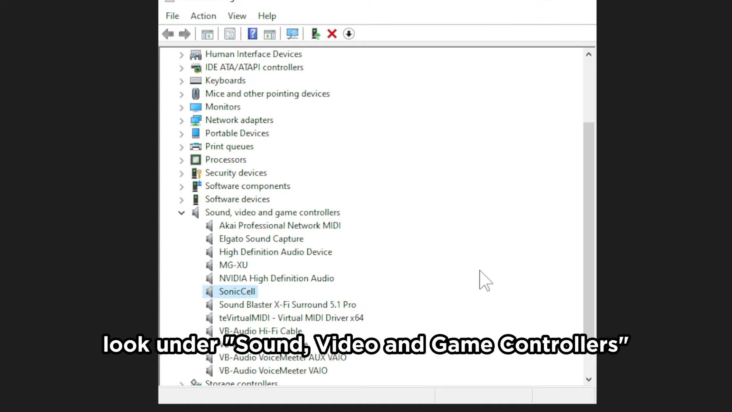The width and height of the screenshot is (732, 412).
Task: Click the Disable device down-arrow icon
Action: pyautogui.click(x=348, y=34)
